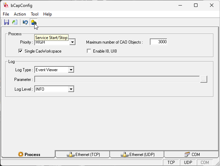The height and width of the screenshot is (166, 220).
Task: Expand the Priority dropdown
Action: [72, 42]
